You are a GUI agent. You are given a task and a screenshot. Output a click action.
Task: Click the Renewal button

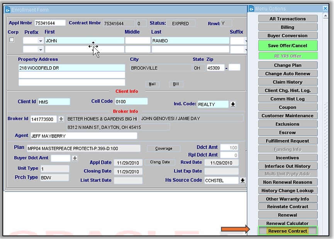point(288,215)
